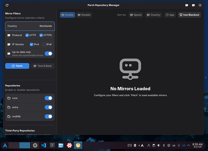Uncheck the HTTP protocol checkbox
This screenshot has height=151, width=208.
coord(27,35)
